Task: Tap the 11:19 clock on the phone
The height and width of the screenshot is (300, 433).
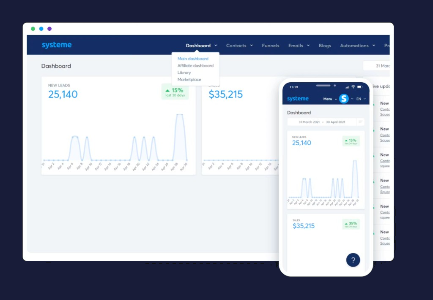Action: coord(293,87)
